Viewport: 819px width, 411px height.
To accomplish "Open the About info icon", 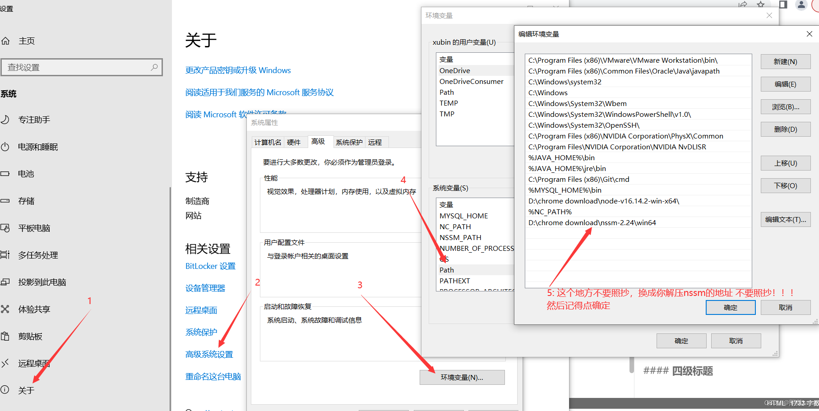I will (5, 390).
